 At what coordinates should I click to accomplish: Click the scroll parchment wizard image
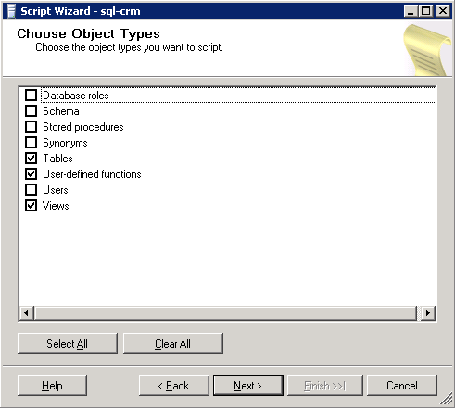tap(427, 50)
